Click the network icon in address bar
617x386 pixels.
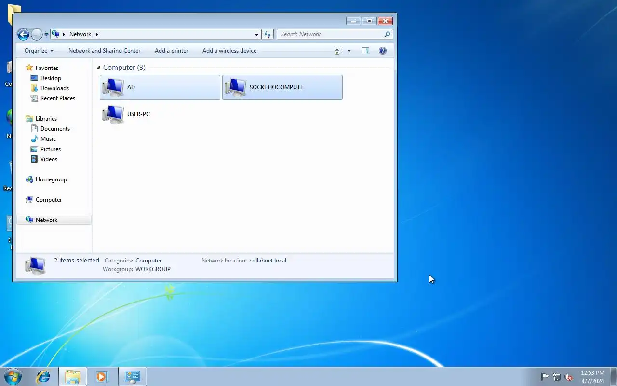pos(55,34)
